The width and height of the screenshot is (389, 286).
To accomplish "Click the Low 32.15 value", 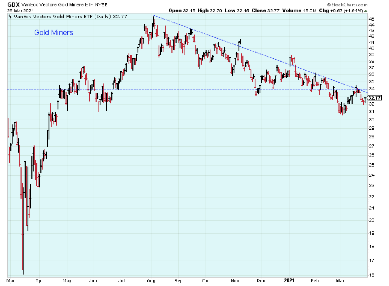I will (x=237, y=11).
